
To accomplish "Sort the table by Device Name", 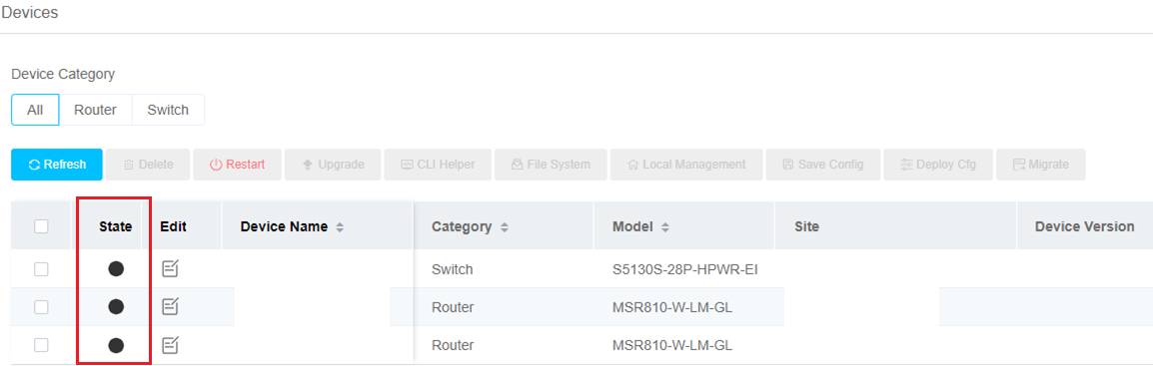I will (x=339, y=227).
